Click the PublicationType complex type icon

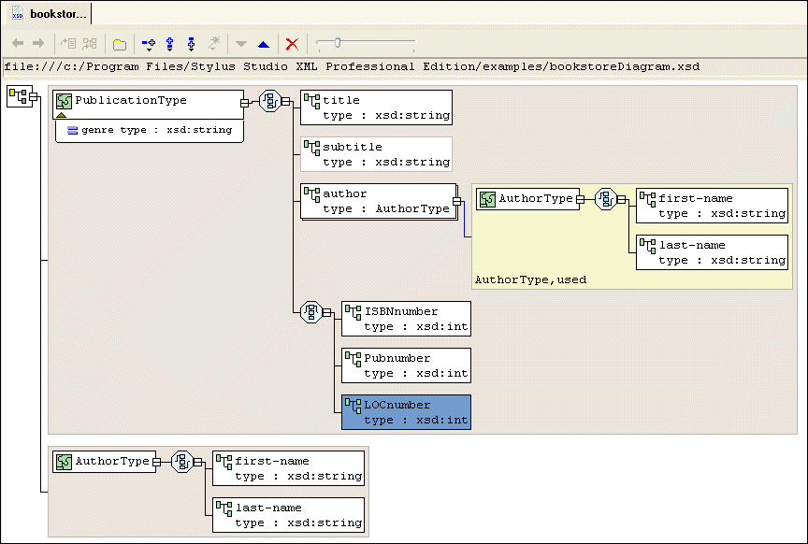[64, 101]
